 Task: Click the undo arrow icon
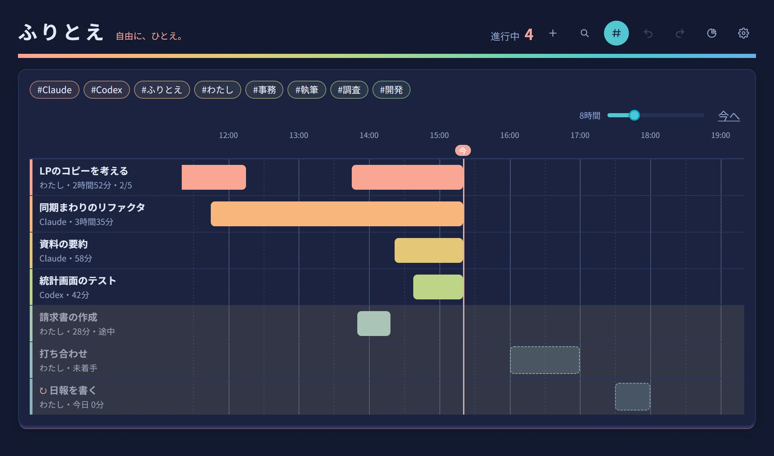(648, 33)
